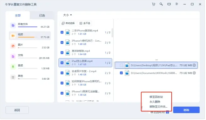Toggle checkbox for iPhone13黑屏无法唤醒 group

pos(62,93)
